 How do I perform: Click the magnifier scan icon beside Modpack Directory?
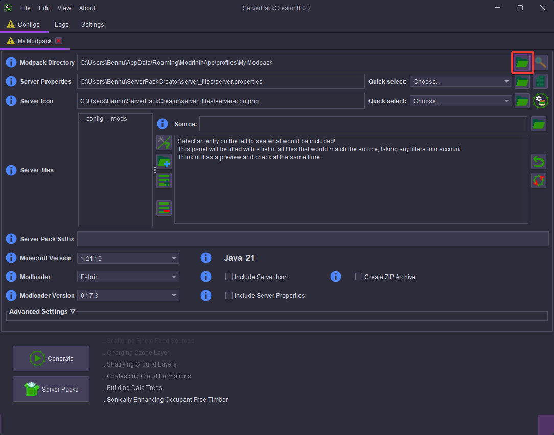click(540, 63)
